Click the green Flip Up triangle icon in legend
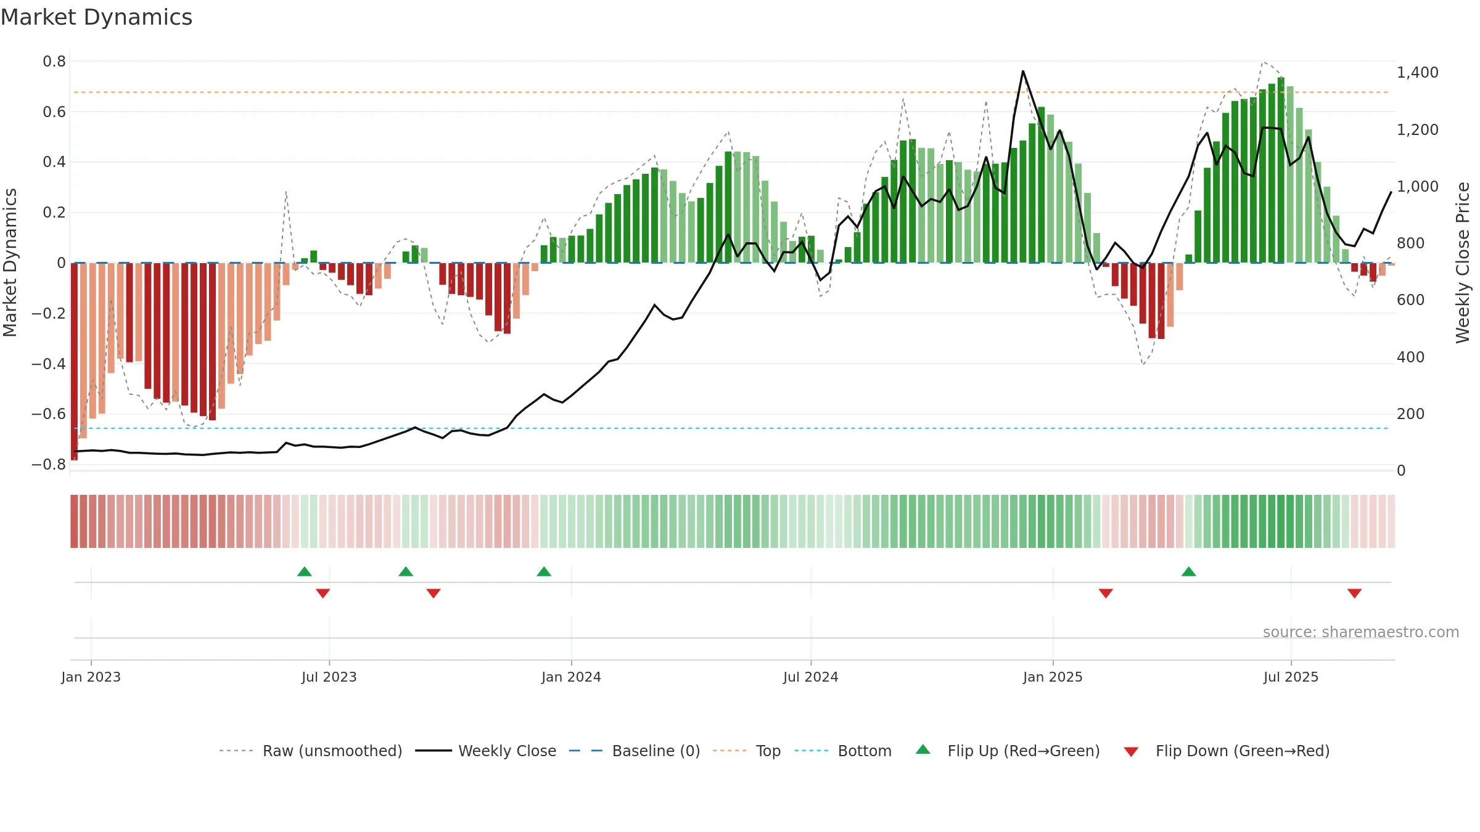 (x=923, y=749)
